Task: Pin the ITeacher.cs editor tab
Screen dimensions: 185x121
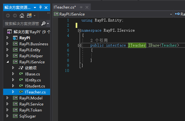Action: 81,7
